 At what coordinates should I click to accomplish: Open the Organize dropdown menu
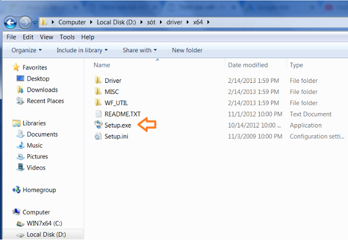(x=27, y=50)
